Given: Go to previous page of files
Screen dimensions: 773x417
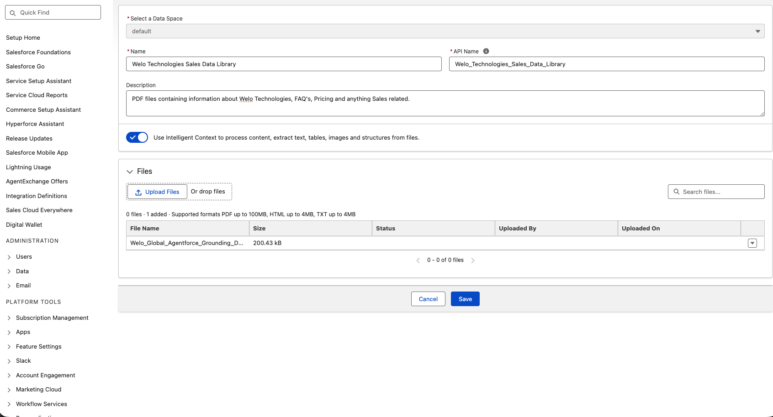Looking at the screenshot, I should (418, 261).
